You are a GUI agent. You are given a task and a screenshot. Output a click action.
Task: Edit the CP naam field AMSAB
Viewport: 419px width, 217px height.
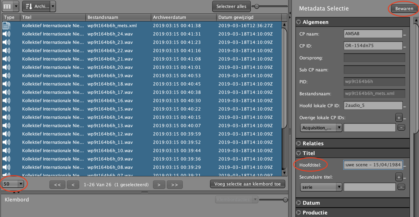coord(373,34)
